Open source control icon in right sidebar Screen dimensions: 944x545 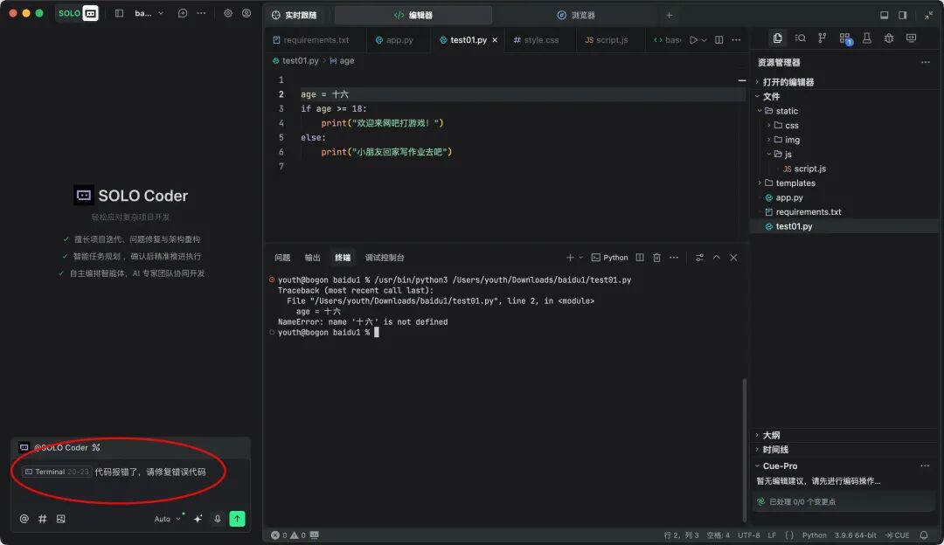coord(823,38)
